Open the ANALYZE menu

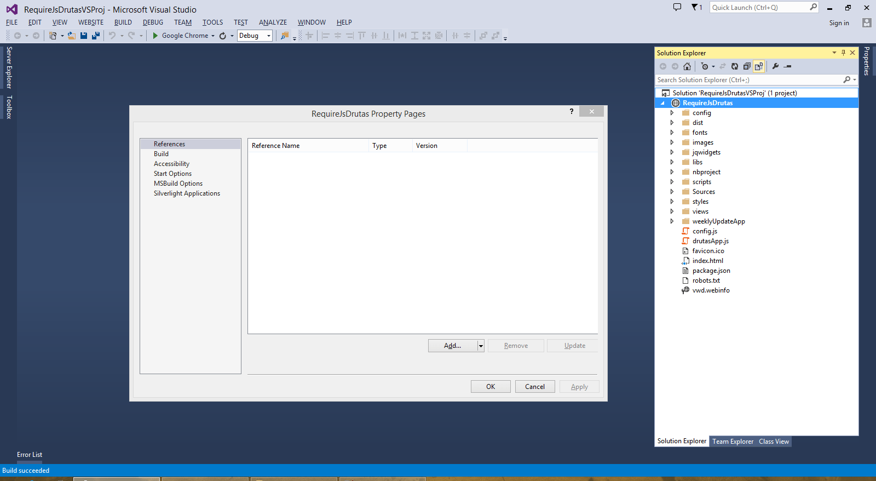click(x=273, y=22)
